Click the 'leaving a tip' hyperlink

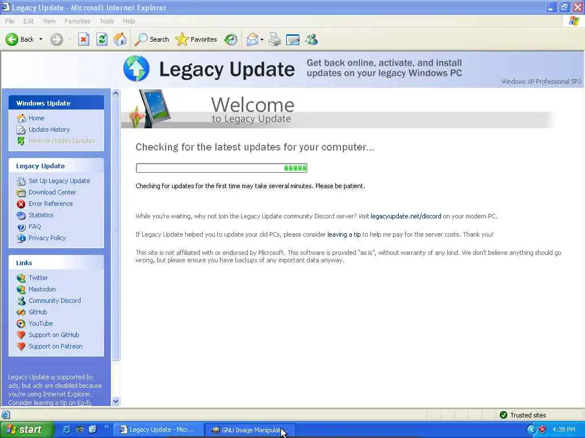[344, 234]
